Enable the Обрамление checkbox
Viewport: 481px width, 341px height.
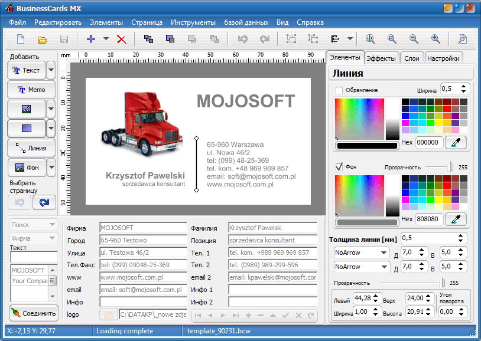pos(339,90)
